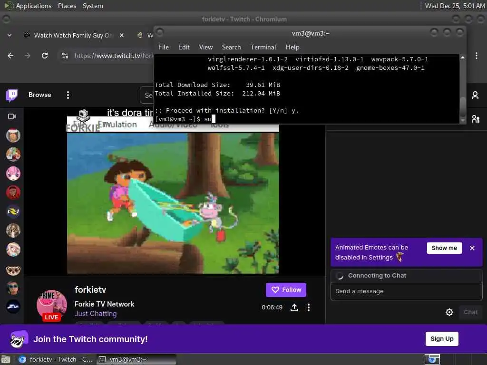Open stream options three-dot menu beside share
487x365 pixels.
308,307
